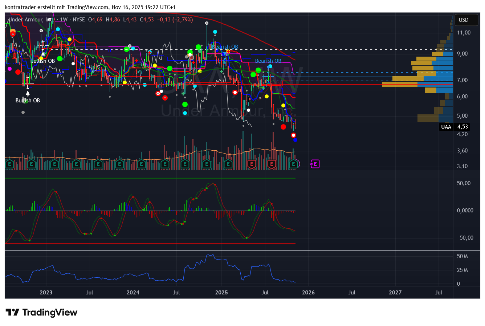Click the purple upcoming earnings E icon
This screenshot has width=485, height=326.
coord(315,164)
